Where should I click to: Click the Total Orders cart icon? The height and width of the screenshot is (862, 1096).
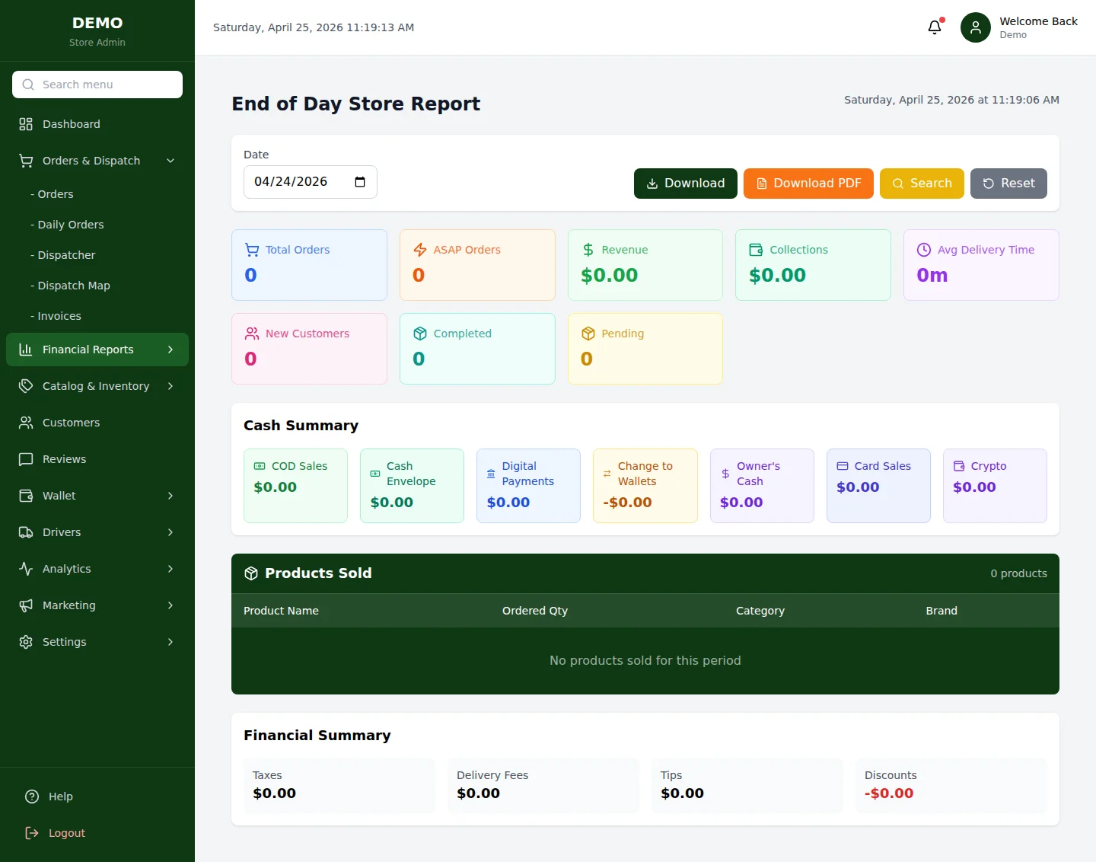pyautogui.click(x=252, y=250)
